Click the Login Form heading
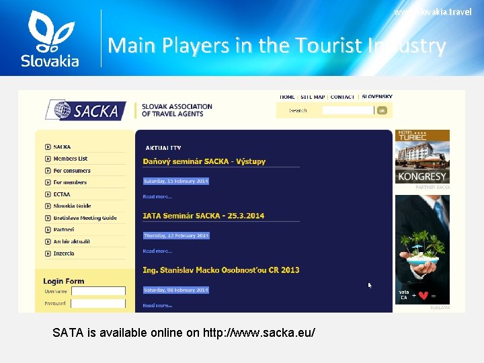This screenshot has width=484, height=363. tap(64, 281)
